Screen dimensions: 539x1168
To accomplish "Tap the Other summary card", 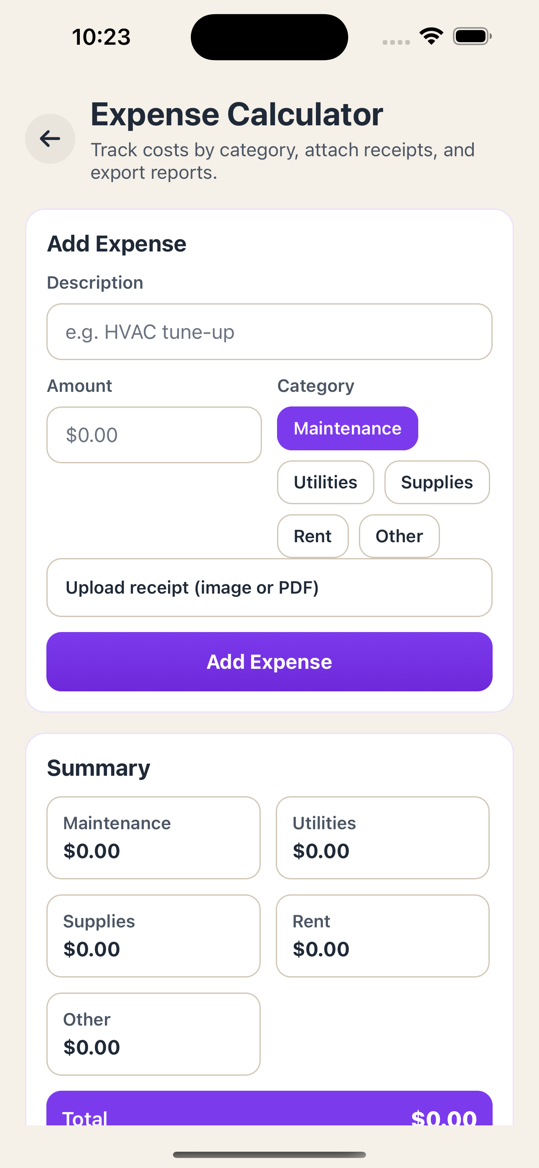I will pyautogui.click(x=153, y=1034).
